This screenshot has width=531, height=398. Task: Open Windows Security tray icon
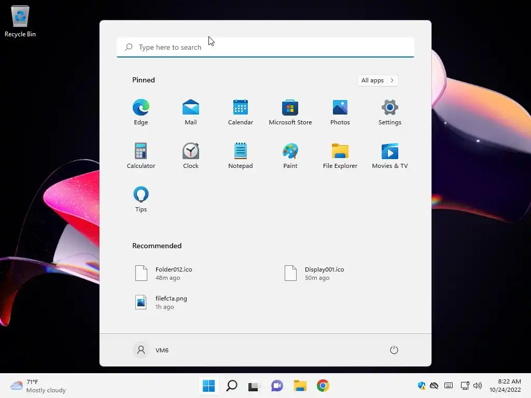(422, 386)
